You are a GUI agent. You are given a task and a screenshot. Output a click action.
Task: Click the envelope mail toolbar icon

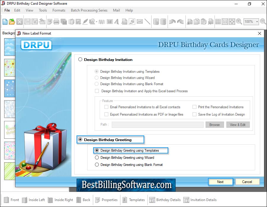click(140, 22)
